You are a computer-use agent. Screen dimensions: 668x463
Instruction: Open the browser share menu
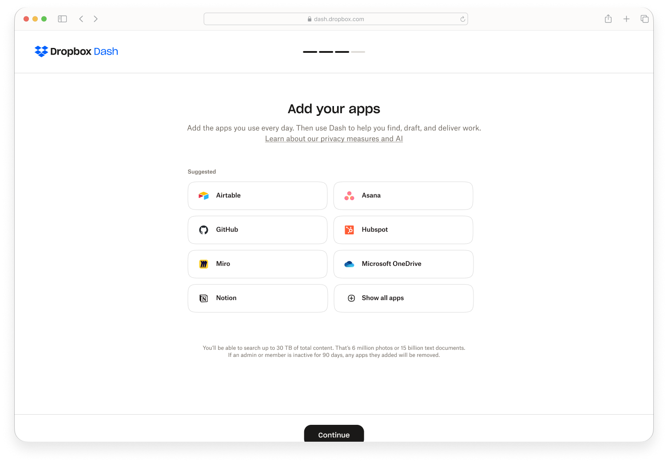(x=608, y=19)
